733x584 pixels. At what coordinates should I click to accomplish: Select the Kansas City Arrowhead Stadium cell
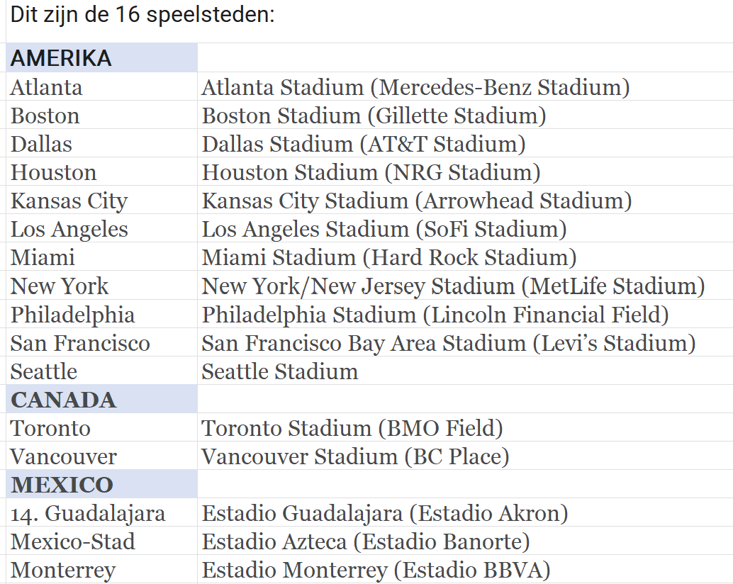(x=417, y=201)
